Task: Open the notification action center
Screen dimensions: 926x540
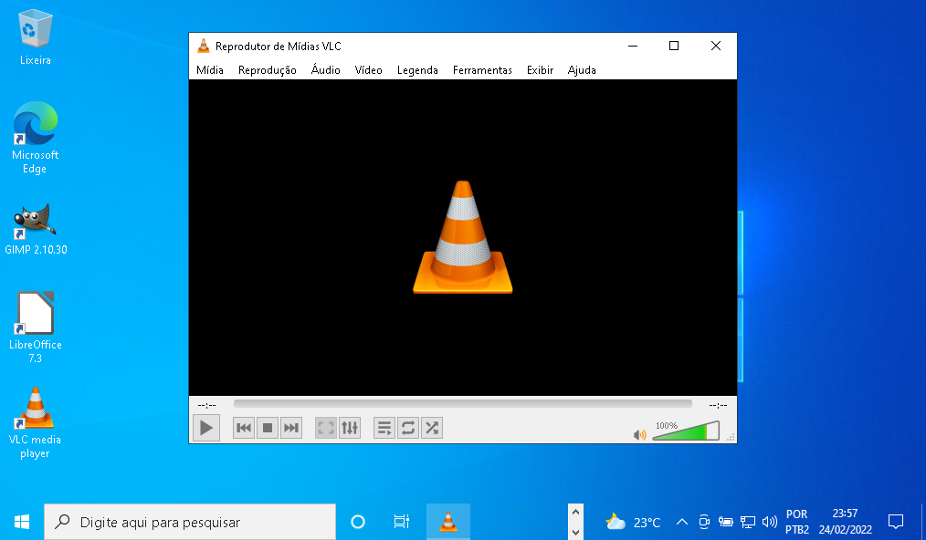Action: pos(896,522)
